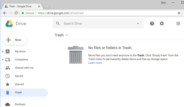Open the Settings gear icon
The width and height of the screenshot is (184, 107).
tap(162, 23)
